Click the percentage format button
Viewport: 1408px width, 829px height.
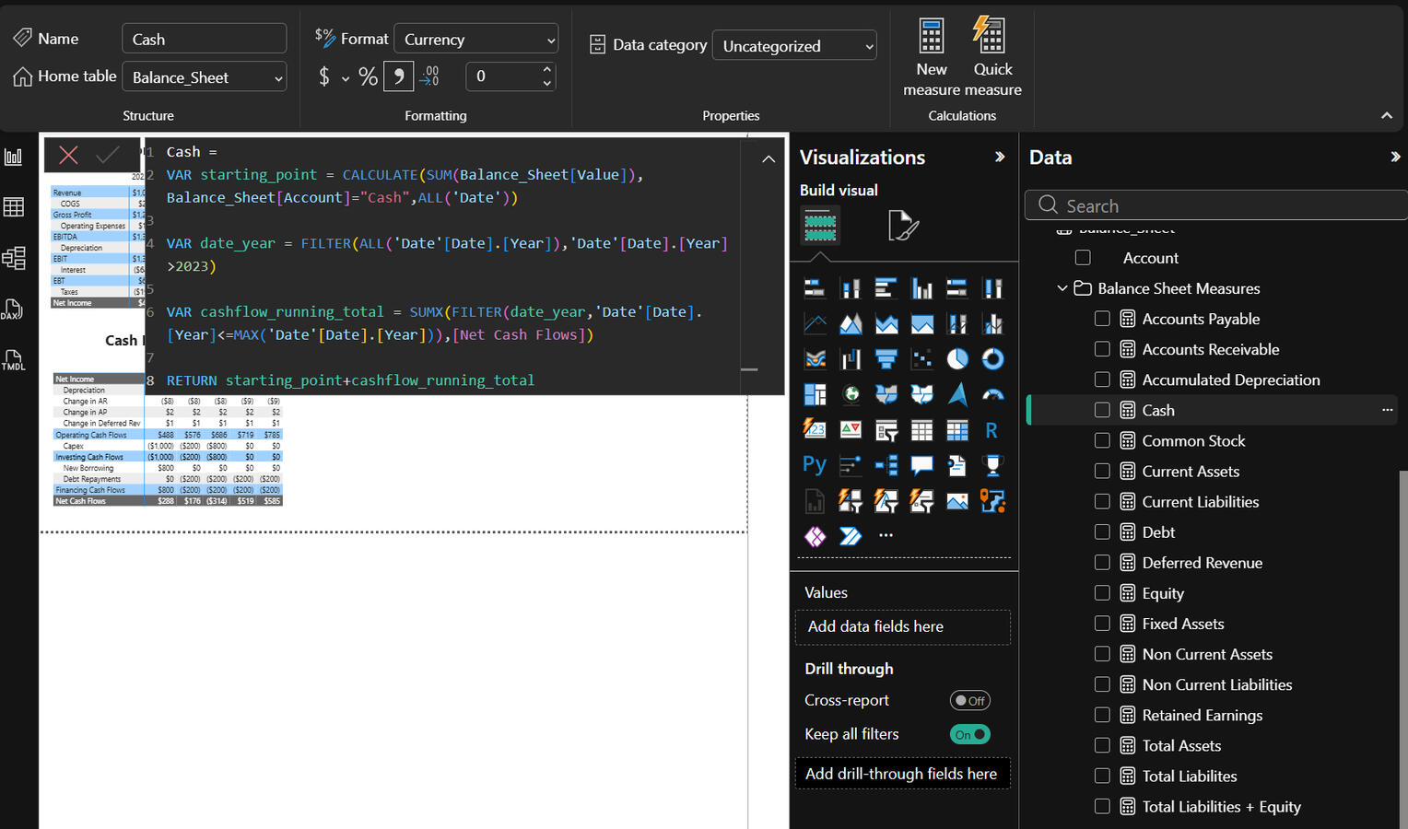pos(368,76)
